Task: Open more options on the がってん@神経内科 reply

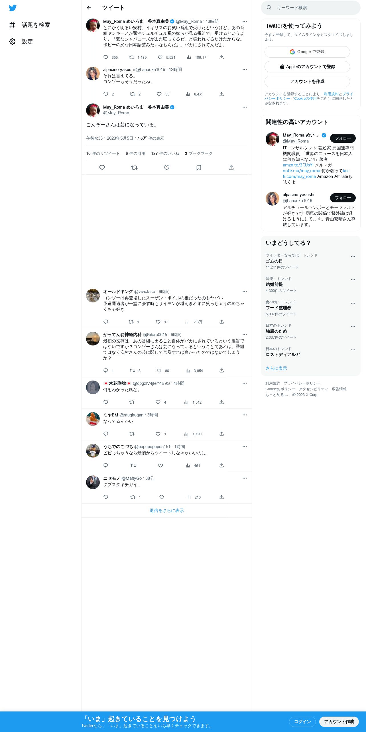Action: pyautogui.click(x=245, y=334)
